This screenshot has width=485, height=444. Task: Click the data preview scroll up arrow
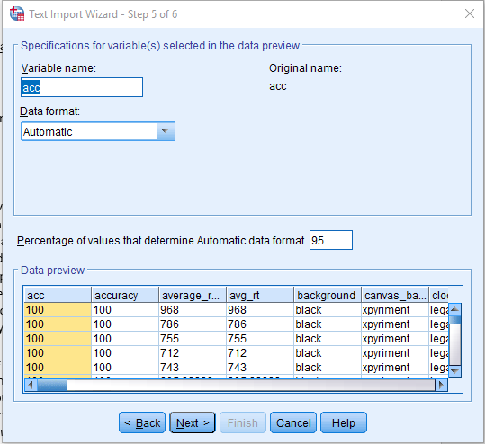coord(454,309)
